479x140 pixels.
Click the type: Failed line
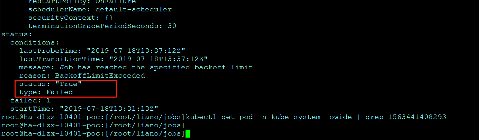tap(46, 92)
